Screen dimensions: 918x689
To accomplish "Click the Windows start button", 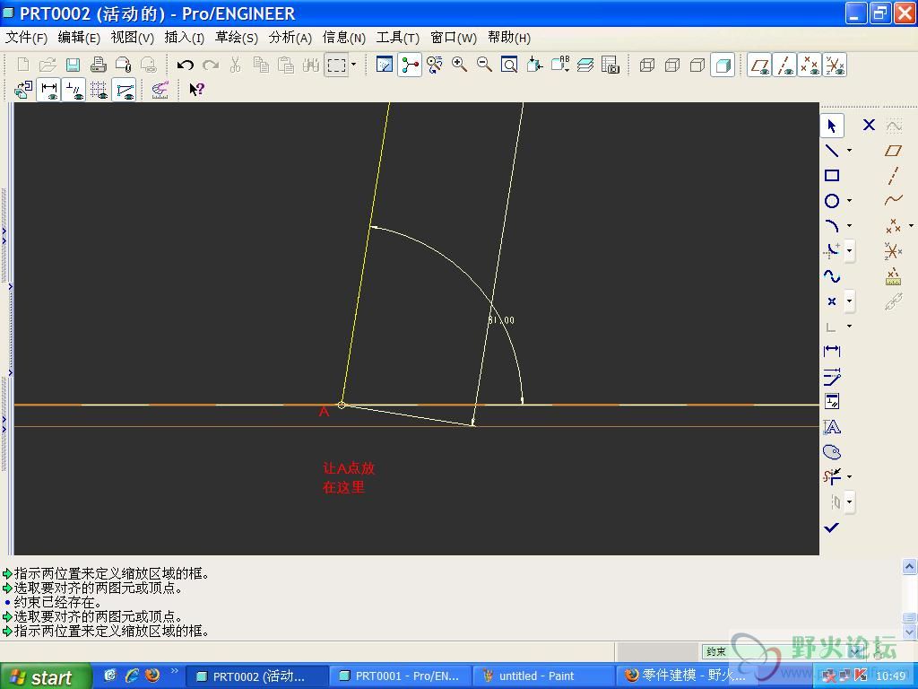I will 47,676.
